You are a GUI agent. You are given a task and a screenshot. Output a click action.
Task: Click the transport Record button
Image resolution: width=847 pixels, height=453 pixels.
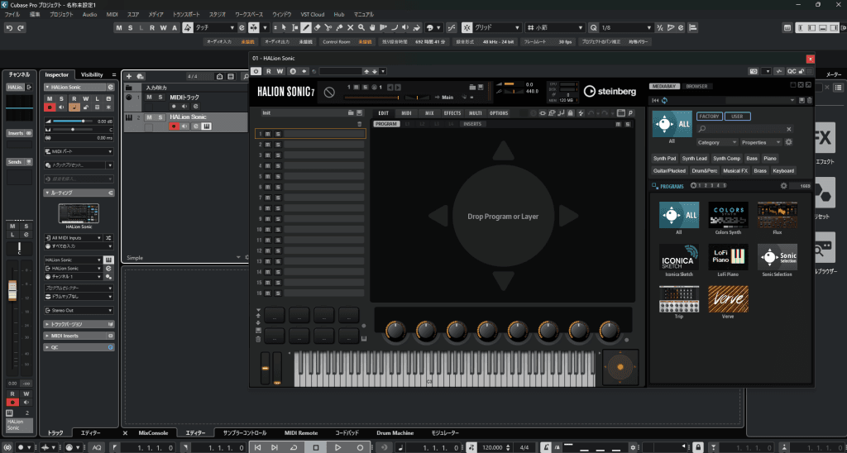[x=360, y=447]
